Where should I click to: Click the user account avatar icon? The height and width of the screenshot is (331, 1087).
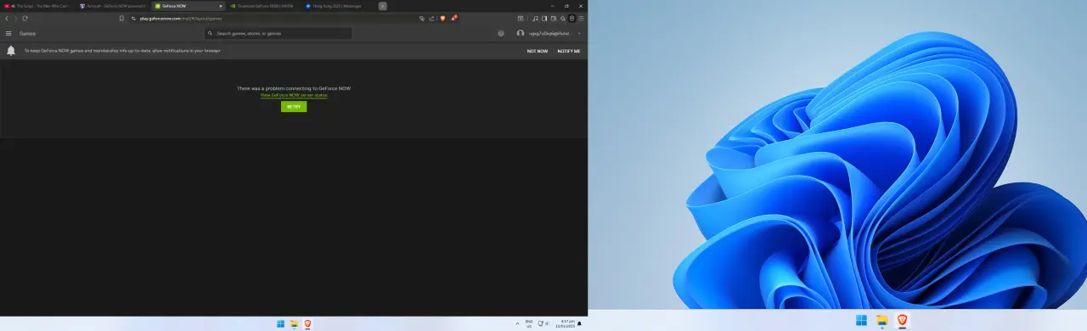[521, 33]
